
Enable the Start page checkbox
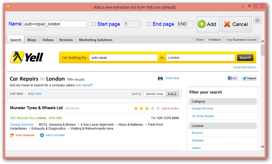click(x=94, y=24)
